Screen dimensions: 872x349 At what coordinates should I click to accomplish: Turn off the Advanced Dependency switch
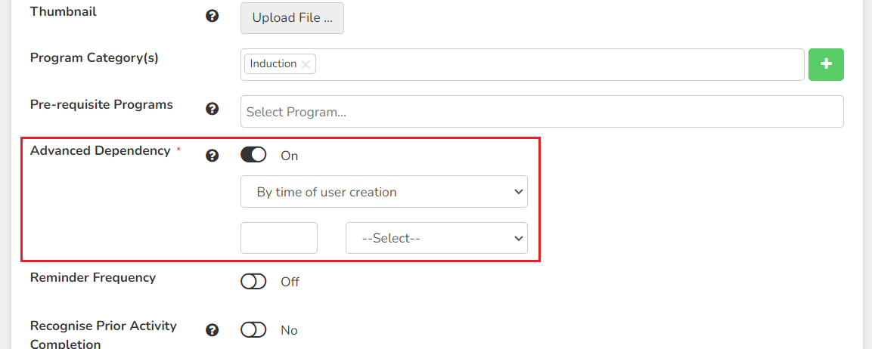point(253,155)
